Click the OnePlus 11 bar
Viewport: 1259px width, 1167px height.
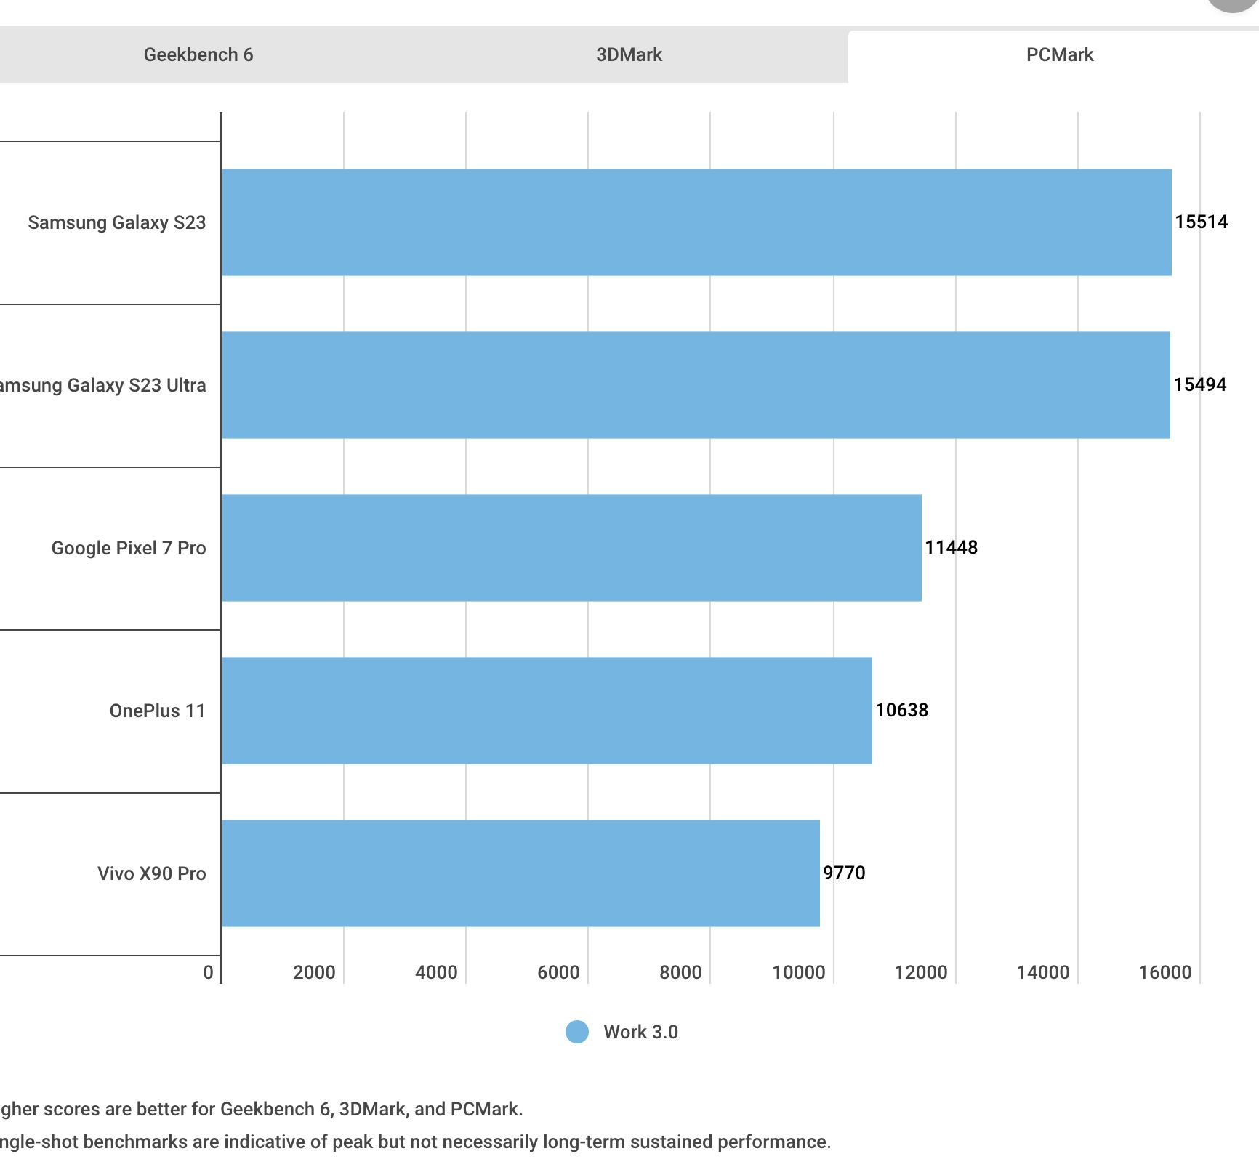pos(547,711)
